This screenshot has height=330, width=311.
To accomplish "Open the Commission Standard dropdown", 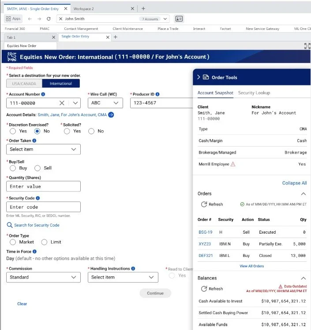I will [x=44, y=277].
